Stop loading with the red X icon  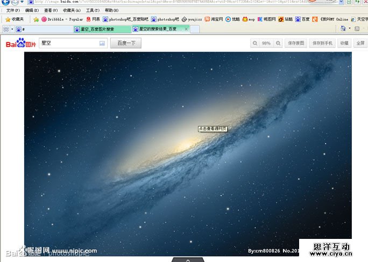[365, 2]
